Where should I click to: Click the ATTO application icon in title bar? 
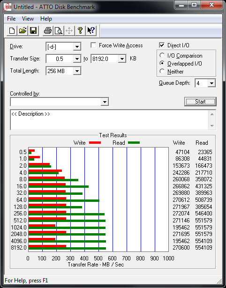pyautogui.click(x=8, y=7)
